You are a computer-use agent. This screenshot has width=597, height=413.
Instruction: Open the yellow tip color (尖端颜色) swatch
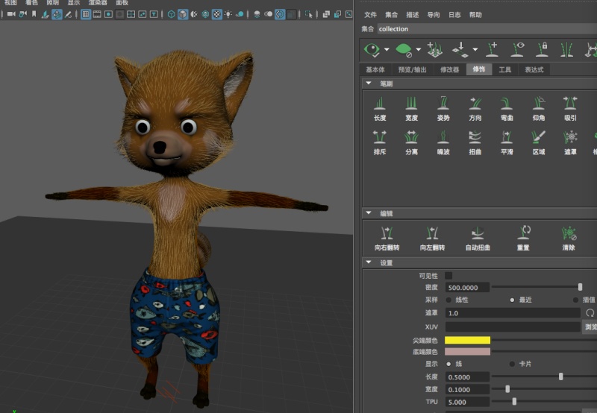[x=467, y=340]
